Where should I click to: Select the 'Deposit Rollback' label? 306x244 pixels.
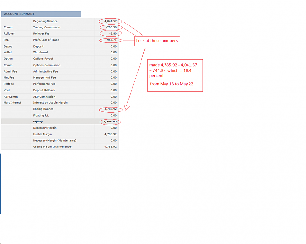coord(44,90)
